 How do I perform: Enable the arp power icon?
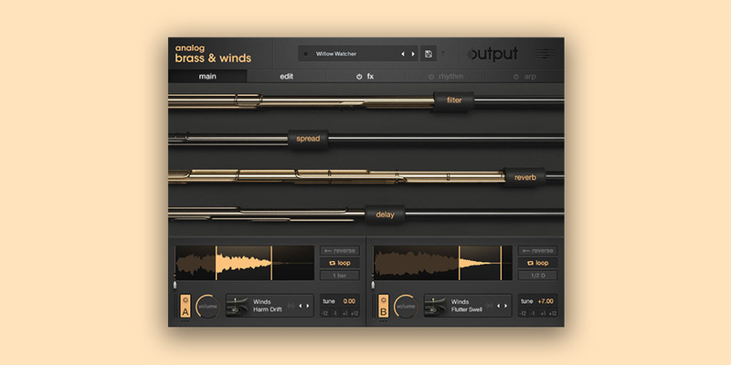tap(516, 77)
